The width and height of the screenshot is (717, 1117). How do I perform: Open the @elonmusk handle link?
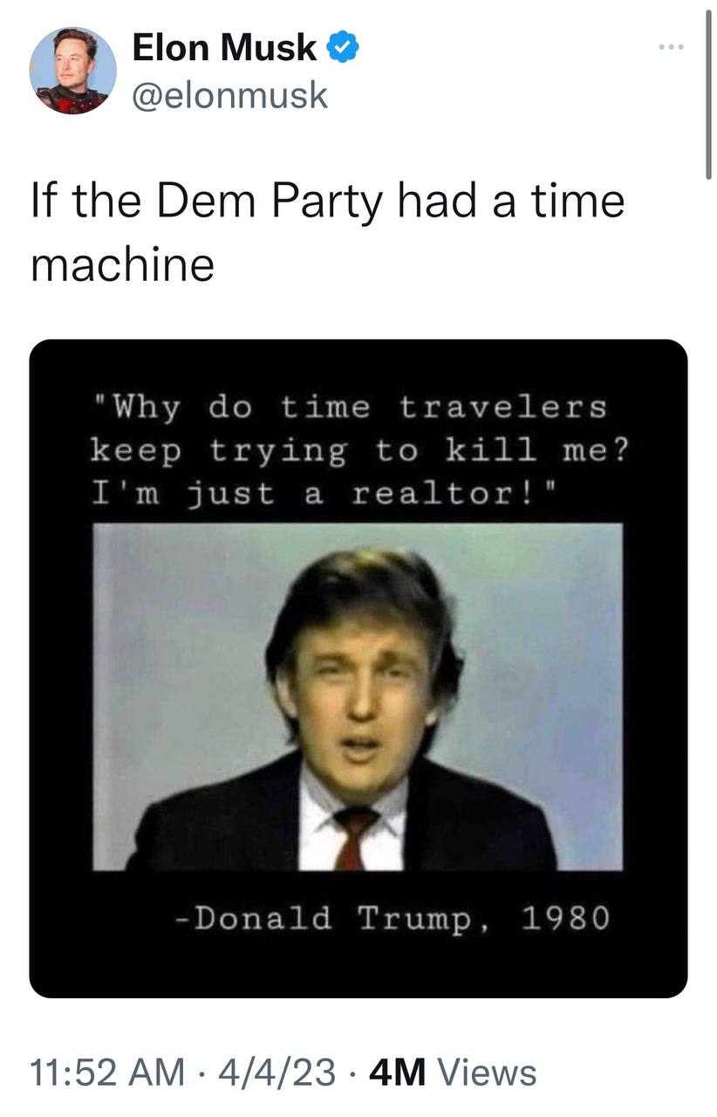click(x=229, y=94)
